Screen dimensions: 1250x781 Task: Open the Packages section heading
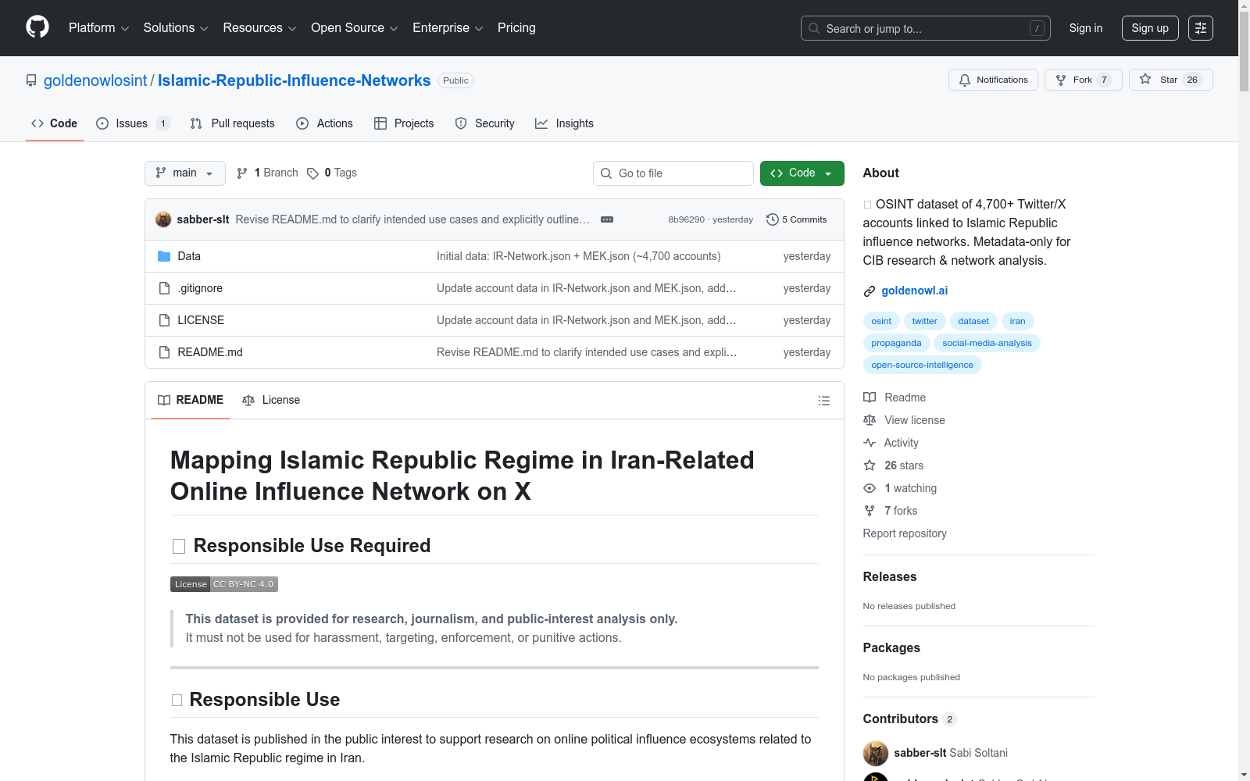pyautogui.click(x=891, y=648)
